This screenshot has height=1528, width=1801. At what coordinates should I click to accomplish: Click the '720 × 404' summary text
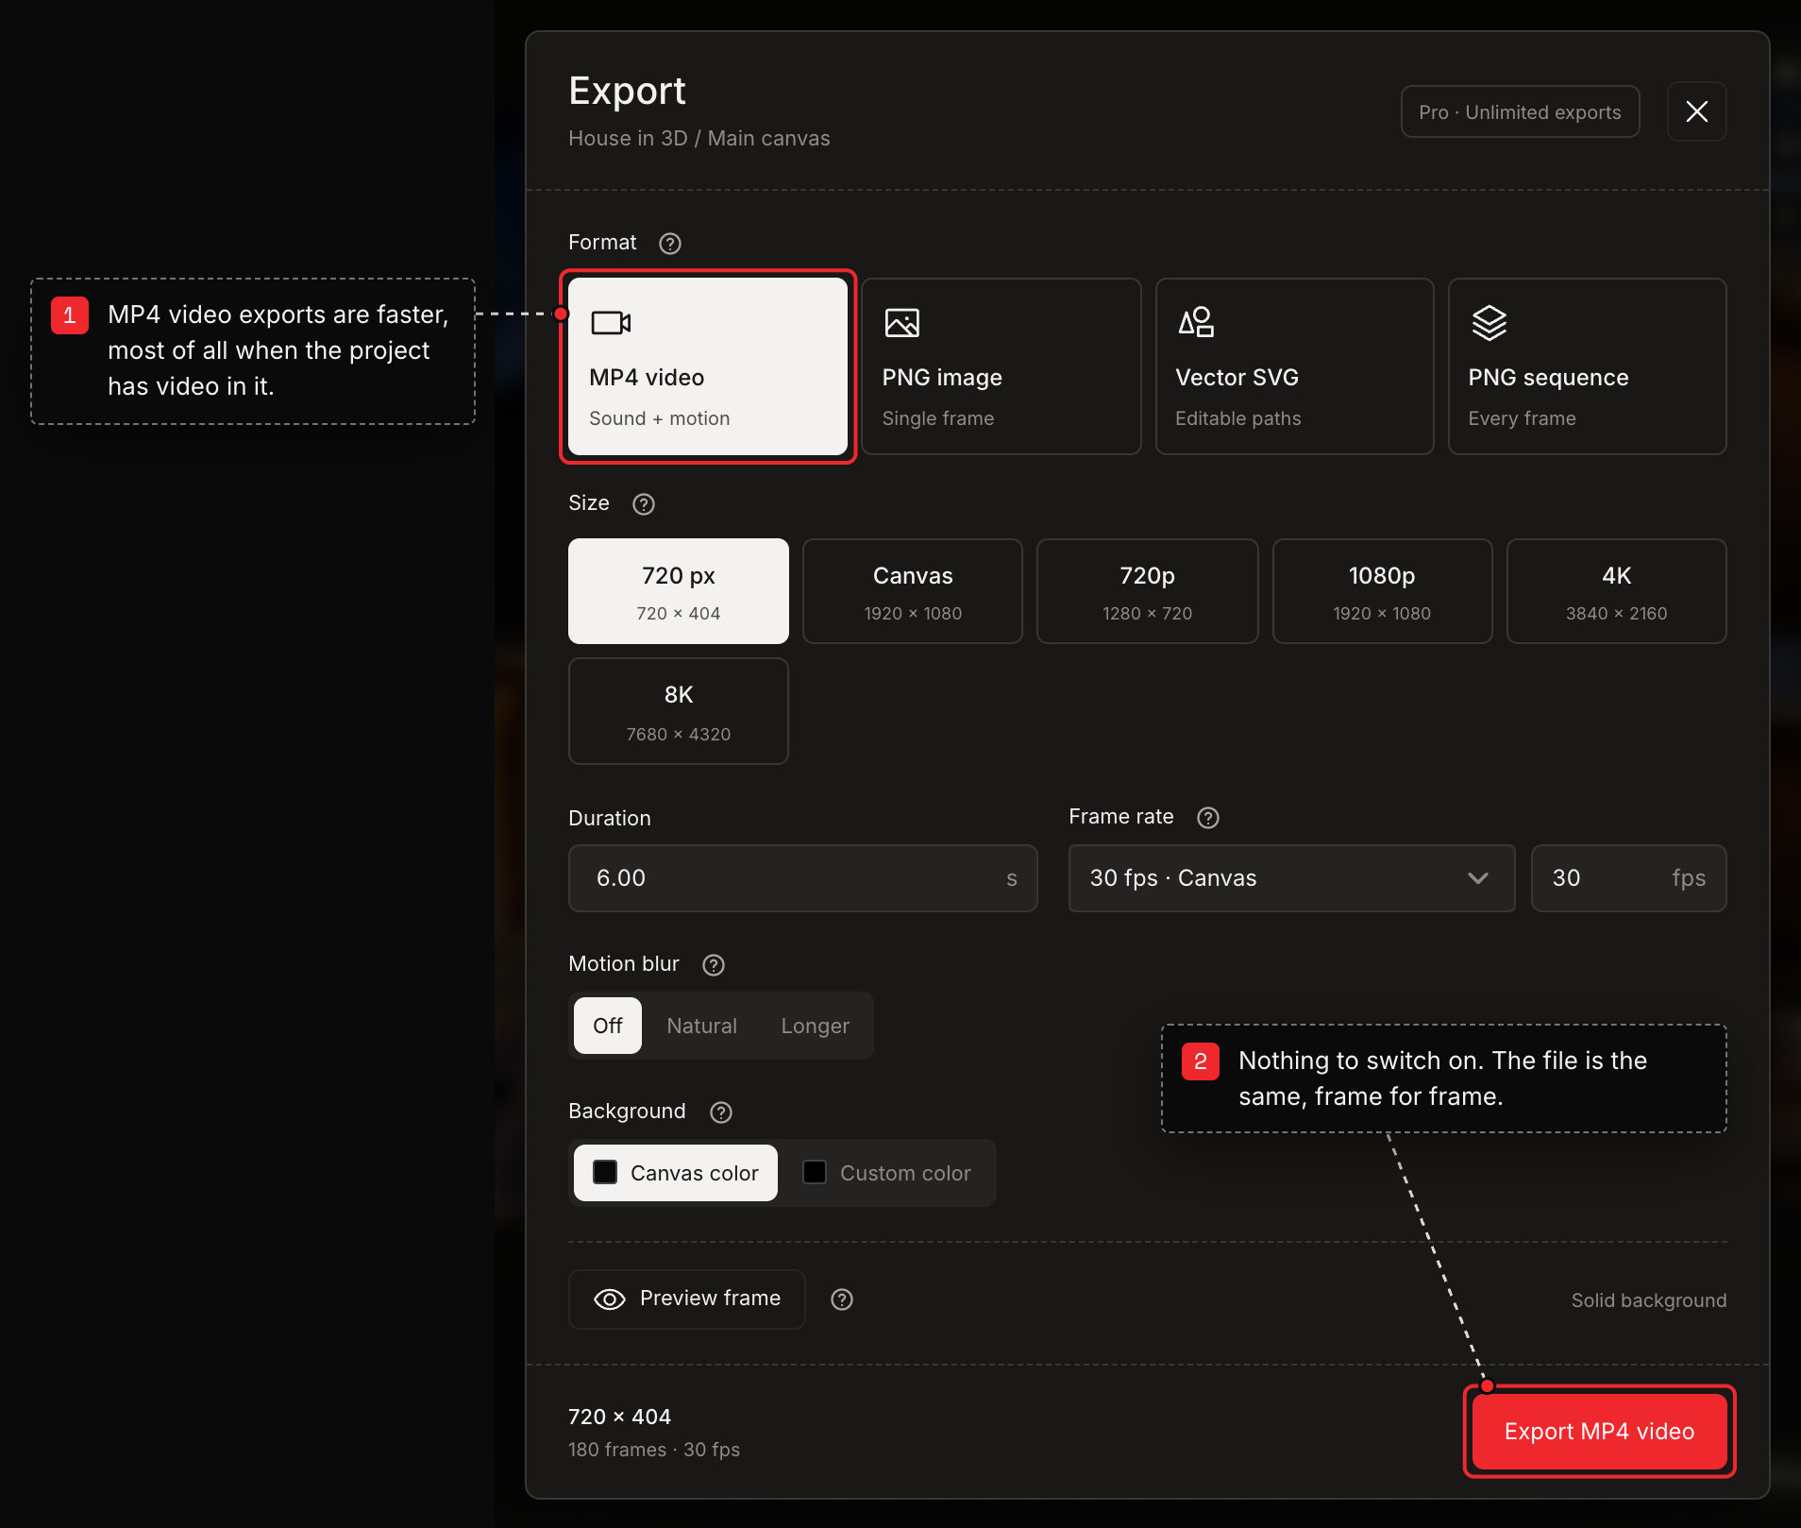click(619, 1417)
